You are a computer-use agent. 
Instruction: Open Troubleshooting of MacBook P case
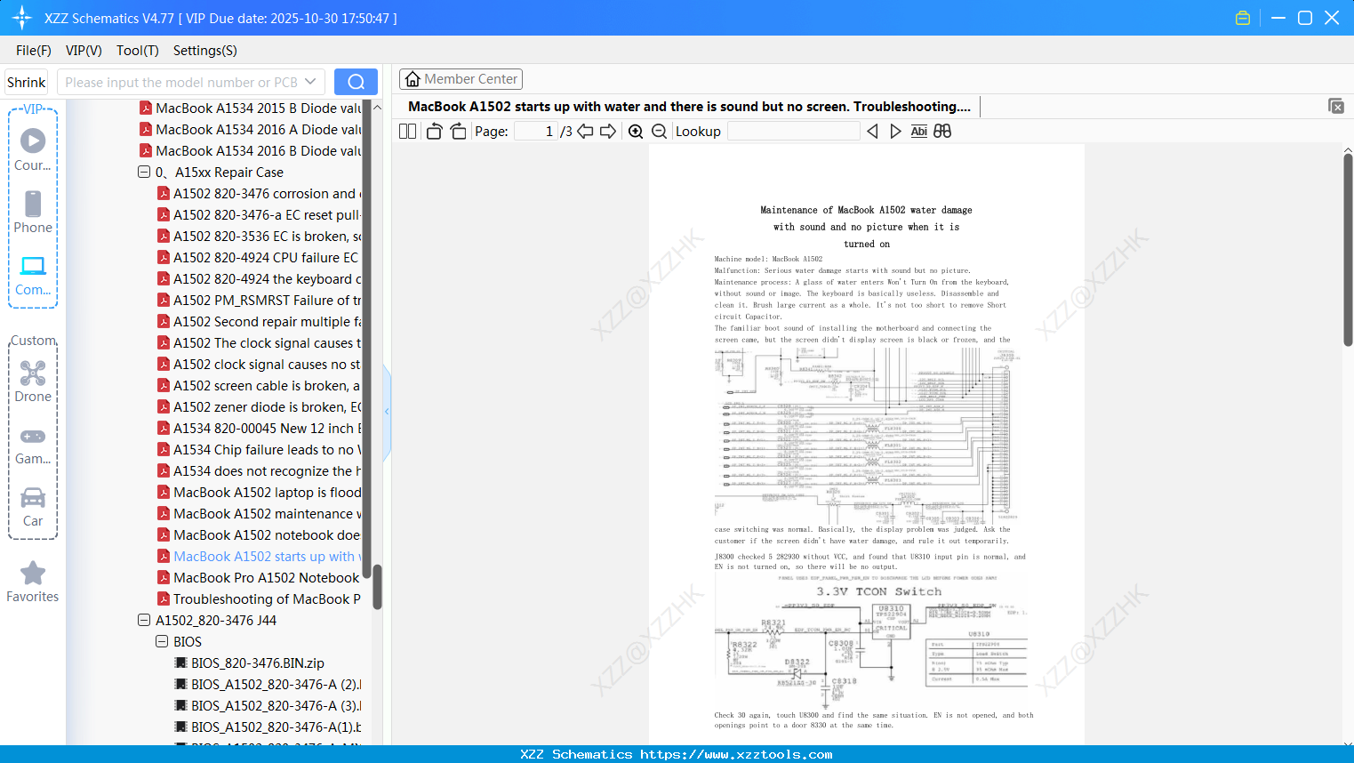coord(258,598)
